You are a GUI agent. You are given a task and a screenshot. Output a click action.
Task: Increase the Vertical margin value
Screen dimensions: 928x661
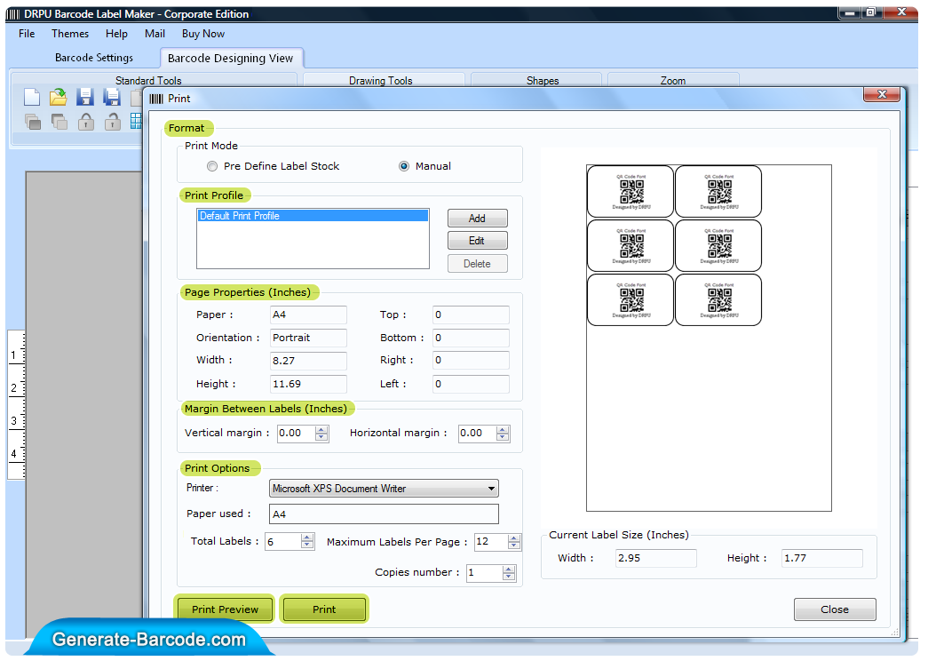[321, 429]
